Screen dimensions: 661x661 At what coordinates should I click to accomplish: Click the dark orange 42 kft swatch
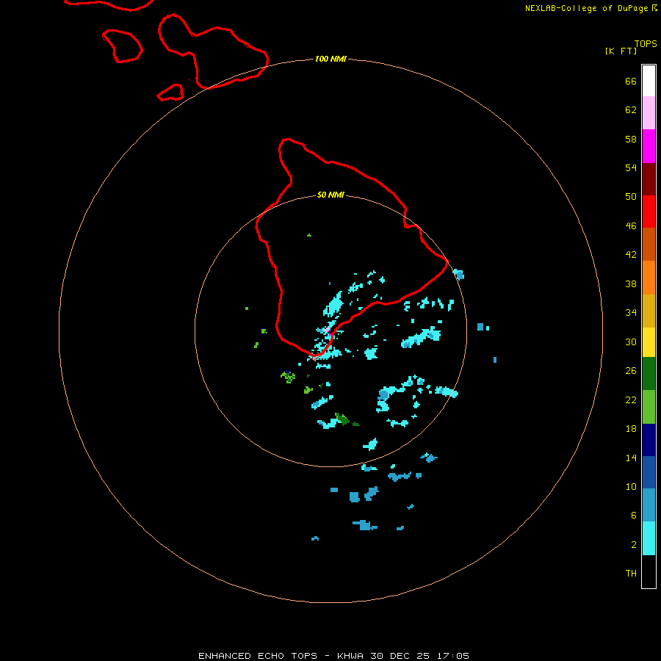point(649,244)
